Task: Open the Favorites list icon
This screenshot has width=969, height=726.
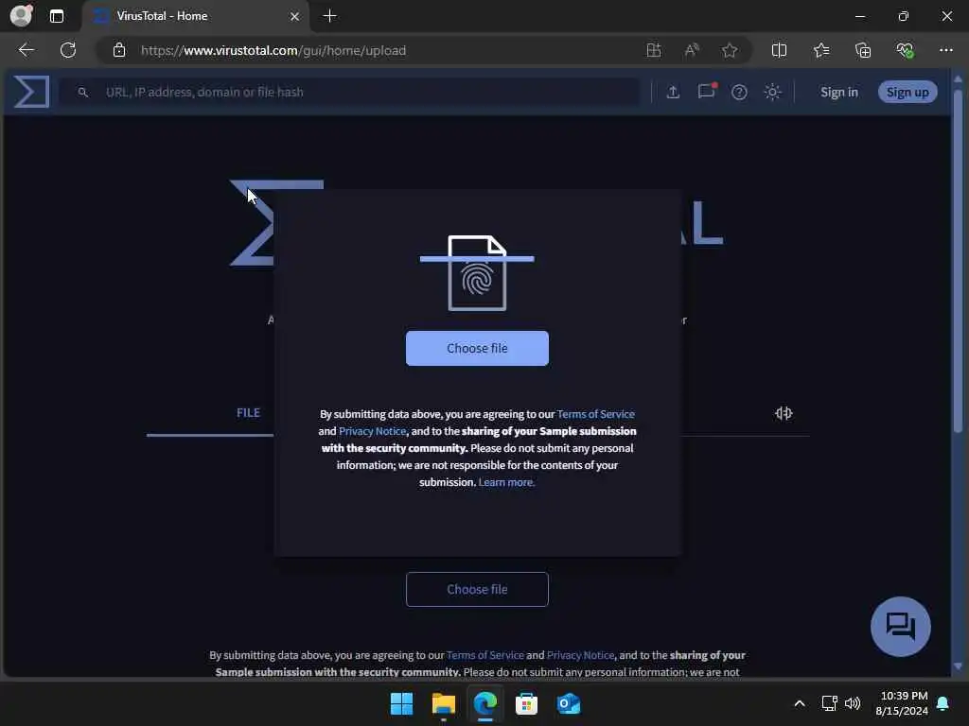Action: point(821,50)
